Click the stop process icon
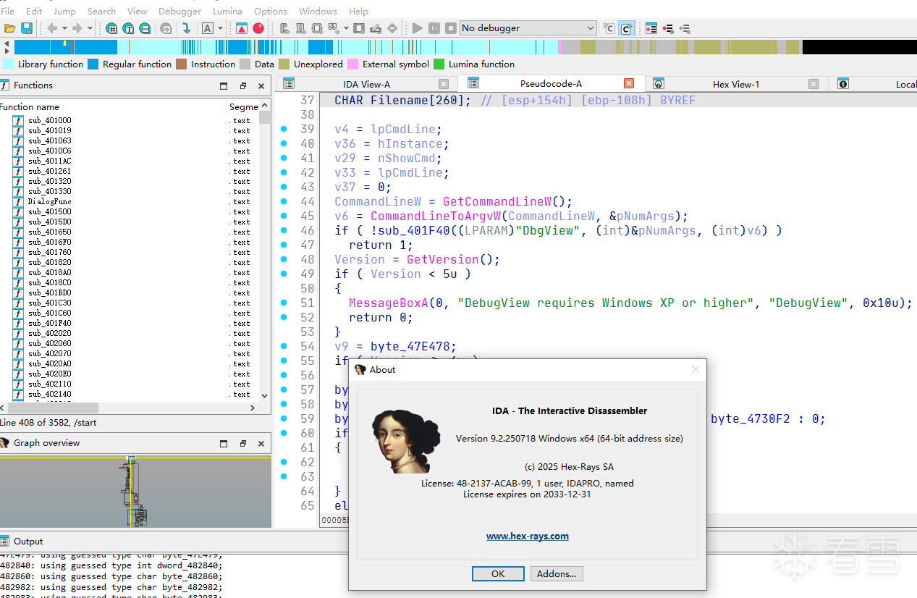The height and width of the screenshot is (598, 917). click(x=450, y=28)
